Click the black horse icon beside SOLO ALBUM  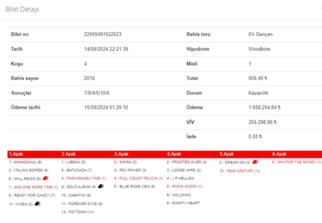pos(101,186)
